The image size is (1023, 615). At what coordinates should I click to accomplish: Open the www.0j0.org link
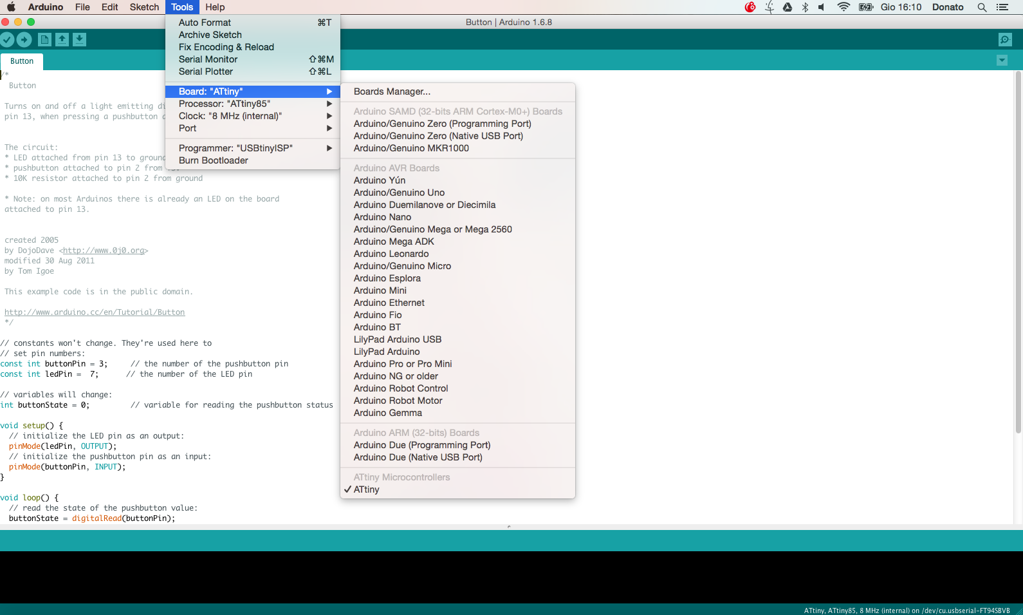click(104, 251)
